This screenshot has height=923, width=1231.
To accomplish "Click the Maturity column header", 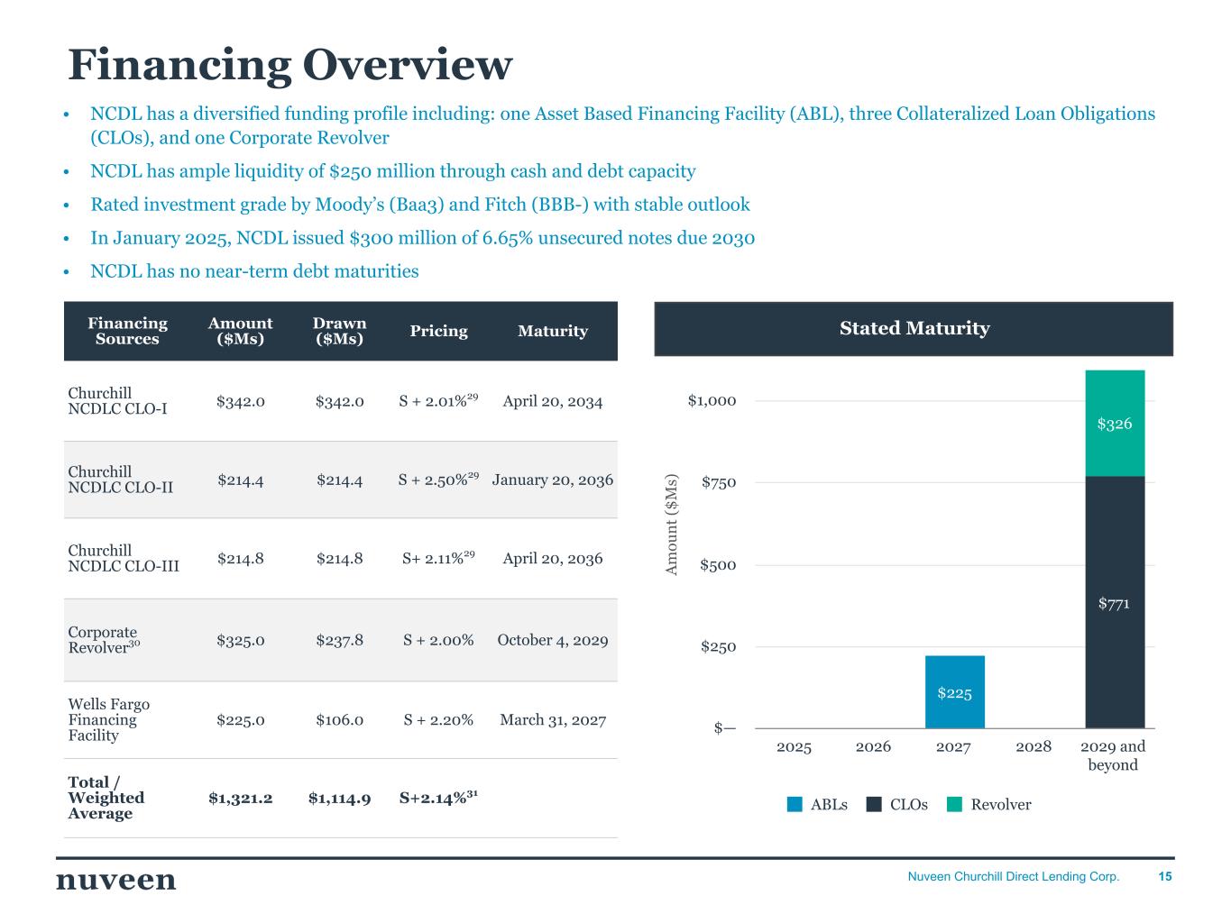I will tap(553, 331).
